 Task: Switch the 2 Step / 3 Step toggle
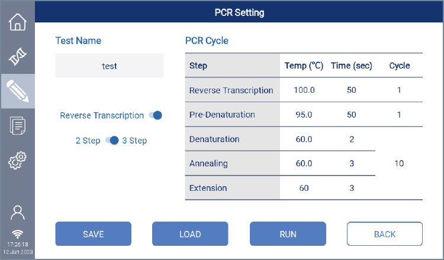point(112,141)
